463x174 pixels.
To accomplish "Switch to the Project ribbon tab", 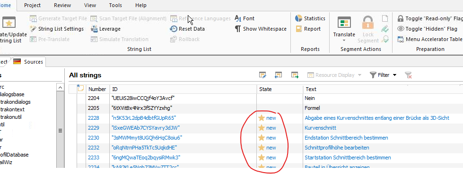I will pos(33,5).
